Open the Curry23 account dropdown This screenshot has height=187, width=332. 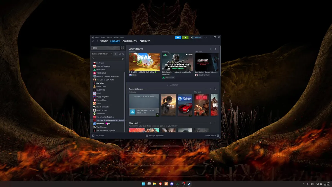pyautogui.click(x=197, y=37)
